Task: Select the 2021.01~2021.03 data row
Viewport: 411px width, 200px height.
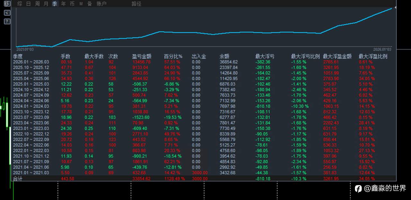Action: [31, 173]
